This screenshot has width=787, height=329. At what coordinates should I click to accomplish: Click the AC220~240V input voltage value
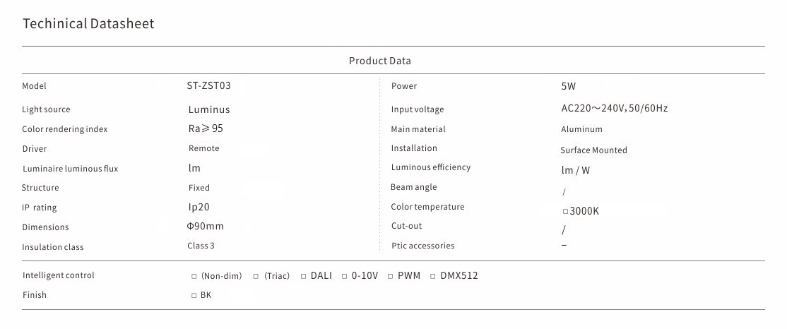pos(614,109)
